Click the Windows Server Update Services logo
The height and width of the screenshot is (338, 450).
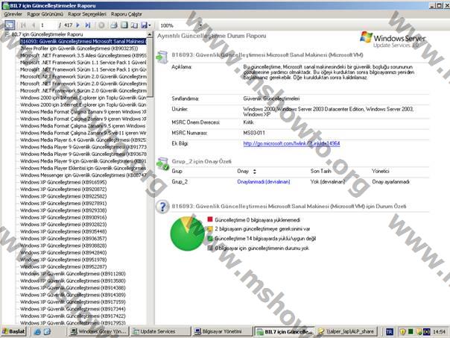[x=393, y=40]
